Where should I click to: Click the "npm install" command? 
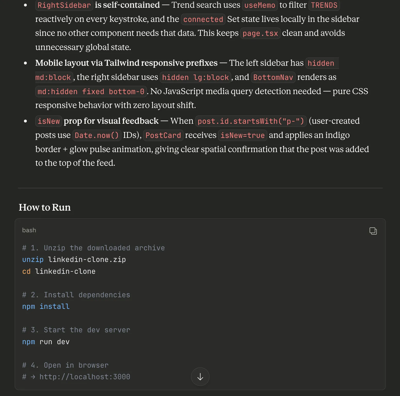click(46, 307)
